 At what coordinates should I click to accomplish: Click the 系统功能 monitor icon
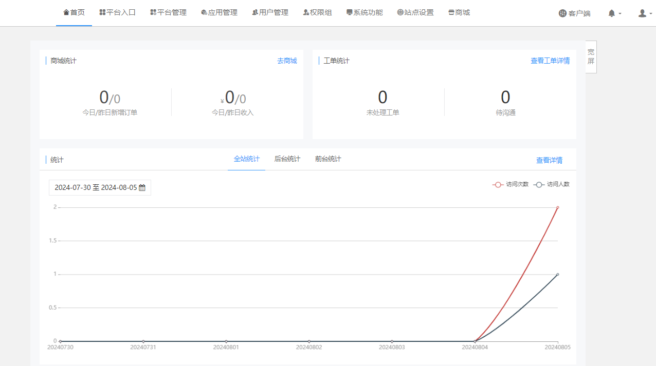tap(349, 12)
